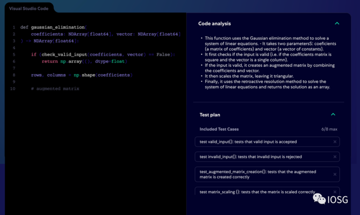Select the Visual Studio Code tab

(28, 8)
